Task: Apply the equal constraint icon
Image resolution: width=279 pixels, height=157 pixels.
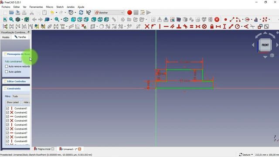Action: tap(192, 27)
